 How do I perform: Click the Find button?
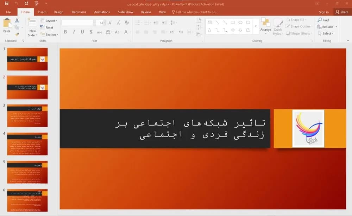[x=323, y=20]
